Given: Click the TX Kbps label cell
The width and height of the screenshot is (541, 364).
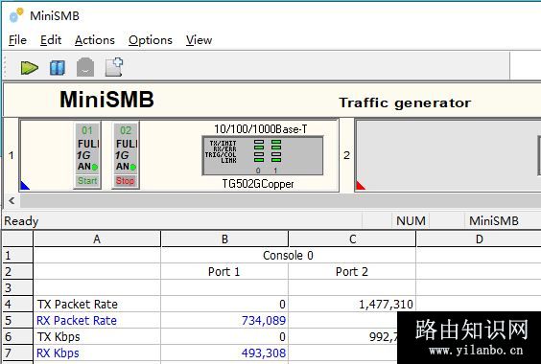Looking at the screenshot, I should pos(97,337).
